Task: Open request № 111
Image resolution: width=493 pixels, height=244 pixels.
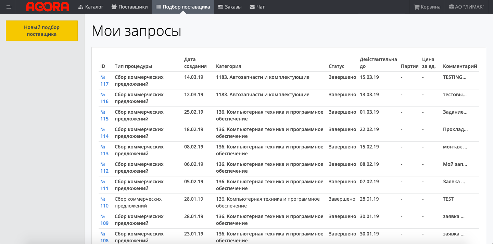Action: 104,185
